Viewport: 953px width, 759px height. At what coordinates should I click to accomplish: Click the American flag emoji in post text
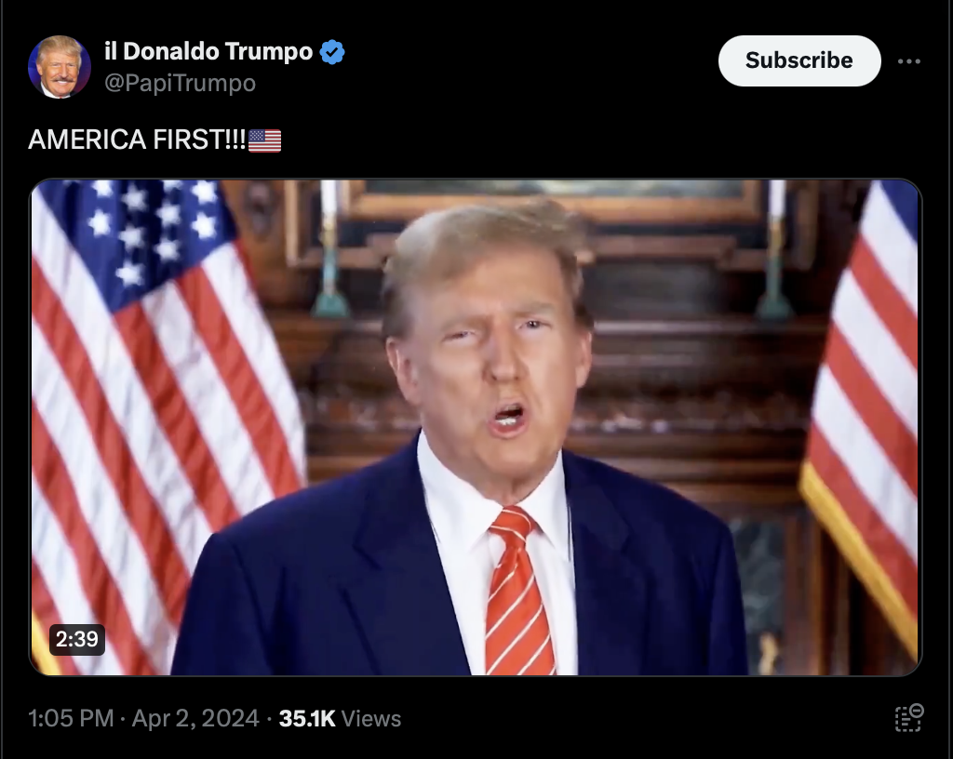point(265,140)
